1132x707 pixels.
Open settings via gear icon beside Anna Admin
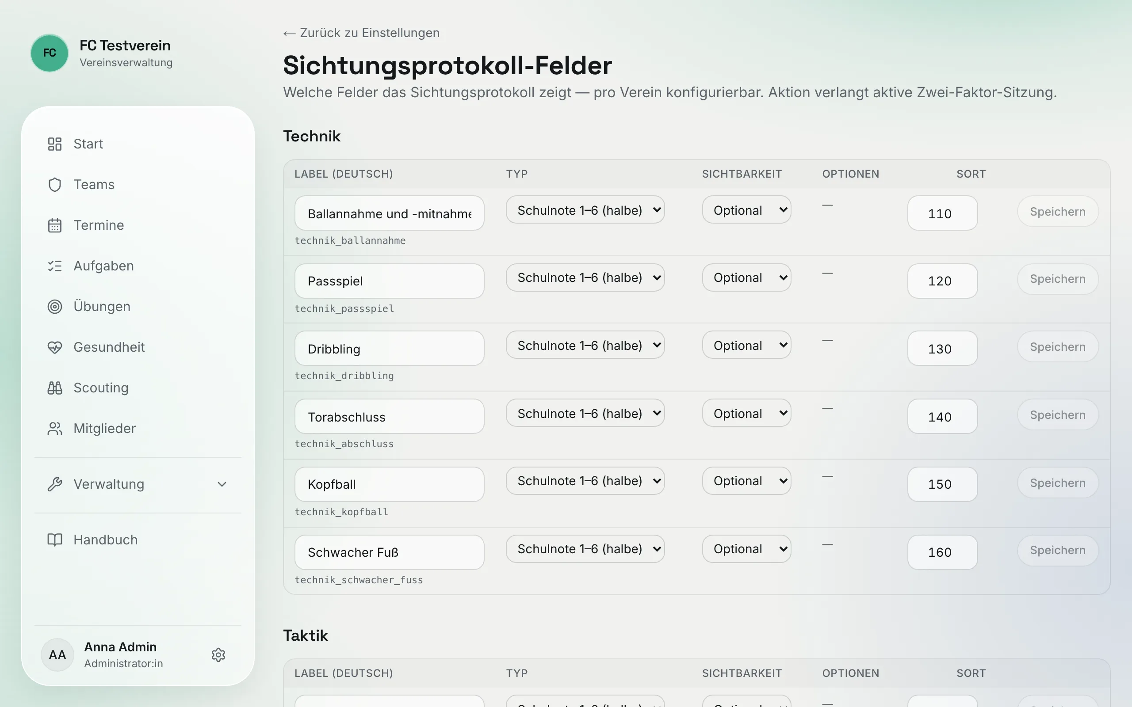[218, 655]
